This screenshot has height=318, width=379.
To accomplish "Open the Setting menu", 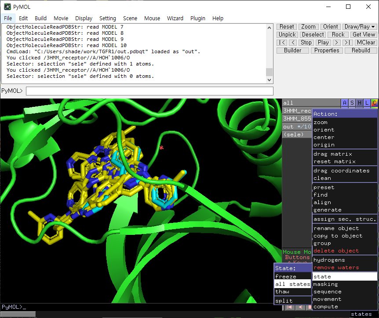I will [x=108, y=18].
